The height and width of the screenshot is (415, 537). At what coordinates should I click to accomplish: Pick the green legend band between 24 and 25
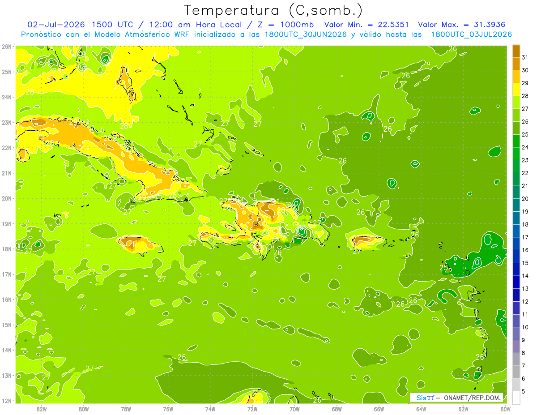click(x=516, y=141)
